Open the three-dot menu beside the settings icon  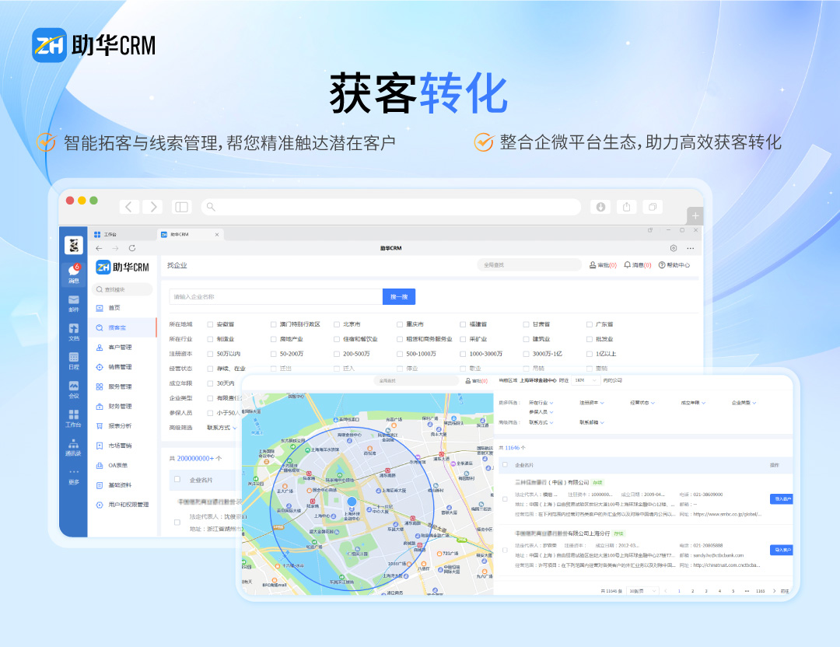(690, 248)
